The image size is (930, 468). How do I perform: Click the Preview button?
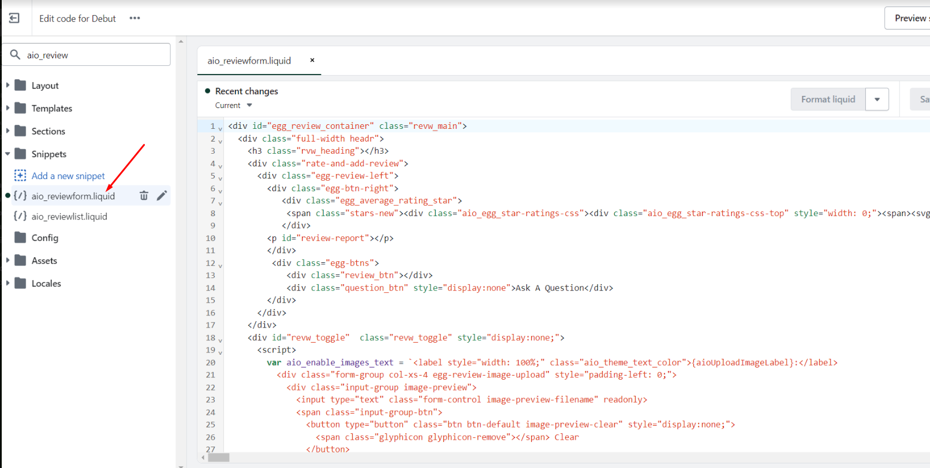click(x=907, y=18)
